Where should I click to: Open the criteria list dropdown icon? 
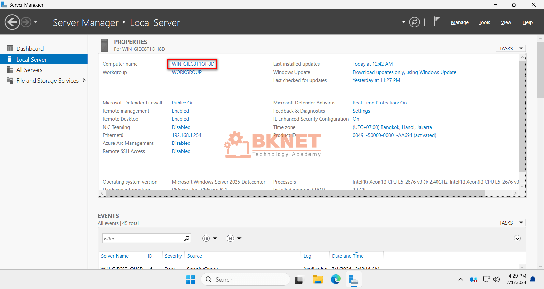click(209, 238)
